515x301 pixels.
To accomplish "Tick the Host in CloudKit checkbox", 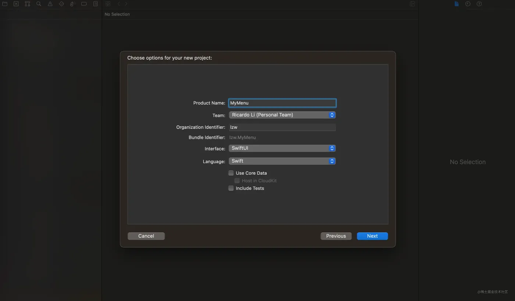I will (237, 181).
